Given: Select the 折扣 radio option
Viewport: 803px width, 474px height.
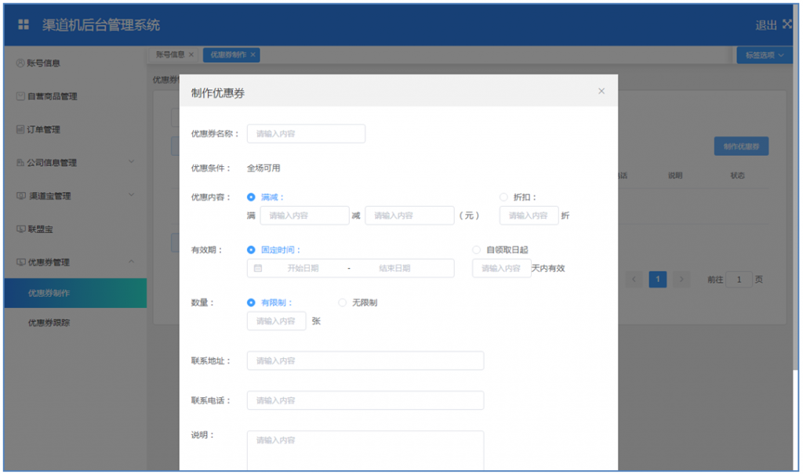Looking at the screenshot, I should (503, 197).
